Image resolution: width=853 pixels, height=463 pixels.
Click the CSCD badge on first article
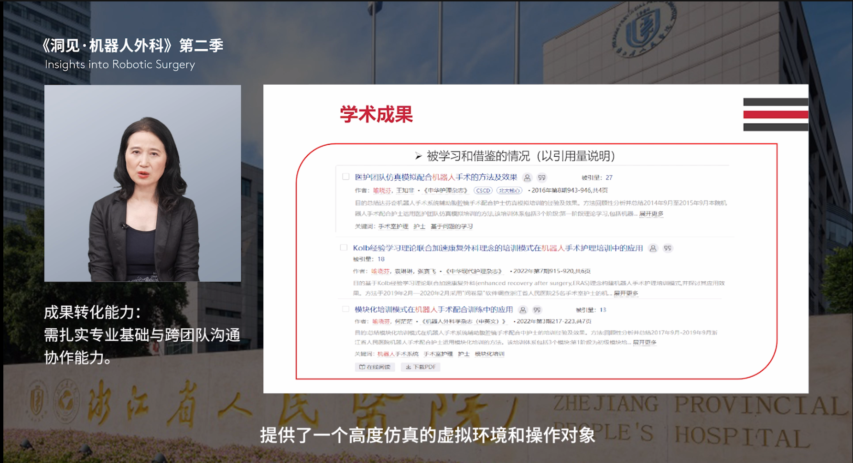(x=483, y=191)
